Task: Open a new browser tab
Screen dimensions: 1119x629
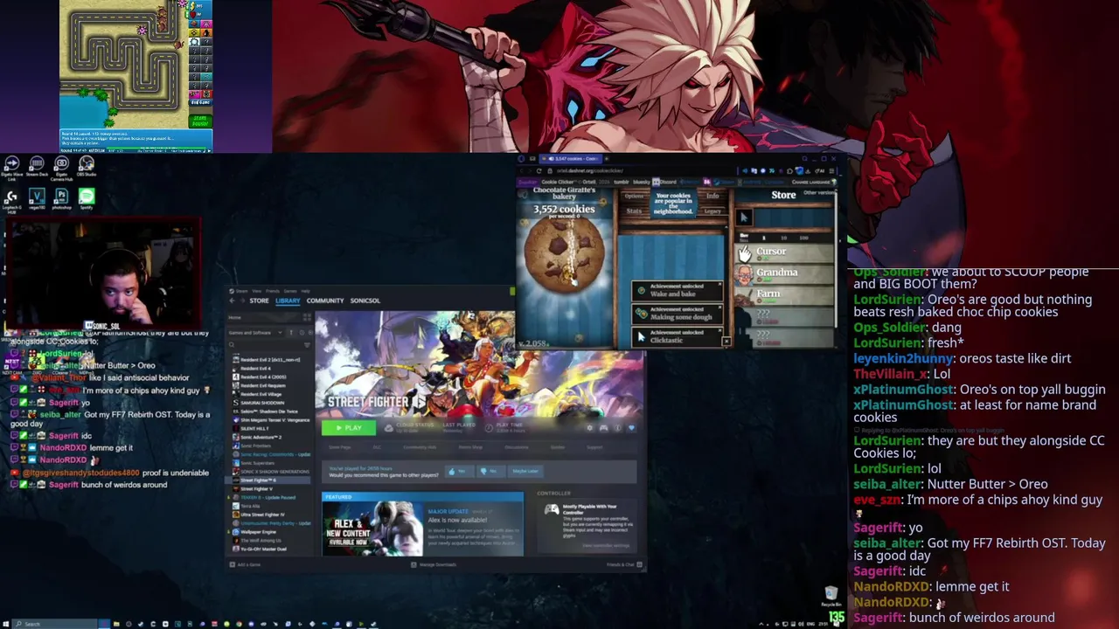Action: tap(607, 158)
